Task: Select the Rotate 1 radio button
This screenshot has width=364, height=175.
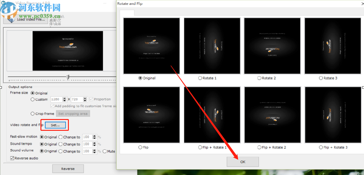Action: click(x=207, y=78)
